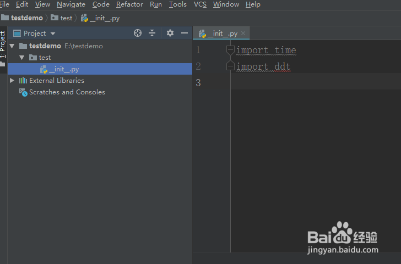
Task: Hide the Project panel with minus icon
Action: pyautogui.click(x=185, y=33)
